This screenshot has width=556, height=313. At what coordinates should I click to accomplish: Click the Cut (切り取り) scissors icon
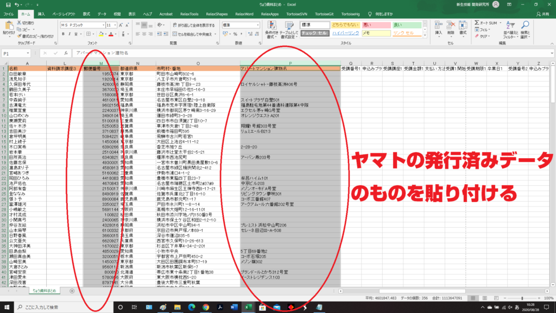click(x=20, y=23)
